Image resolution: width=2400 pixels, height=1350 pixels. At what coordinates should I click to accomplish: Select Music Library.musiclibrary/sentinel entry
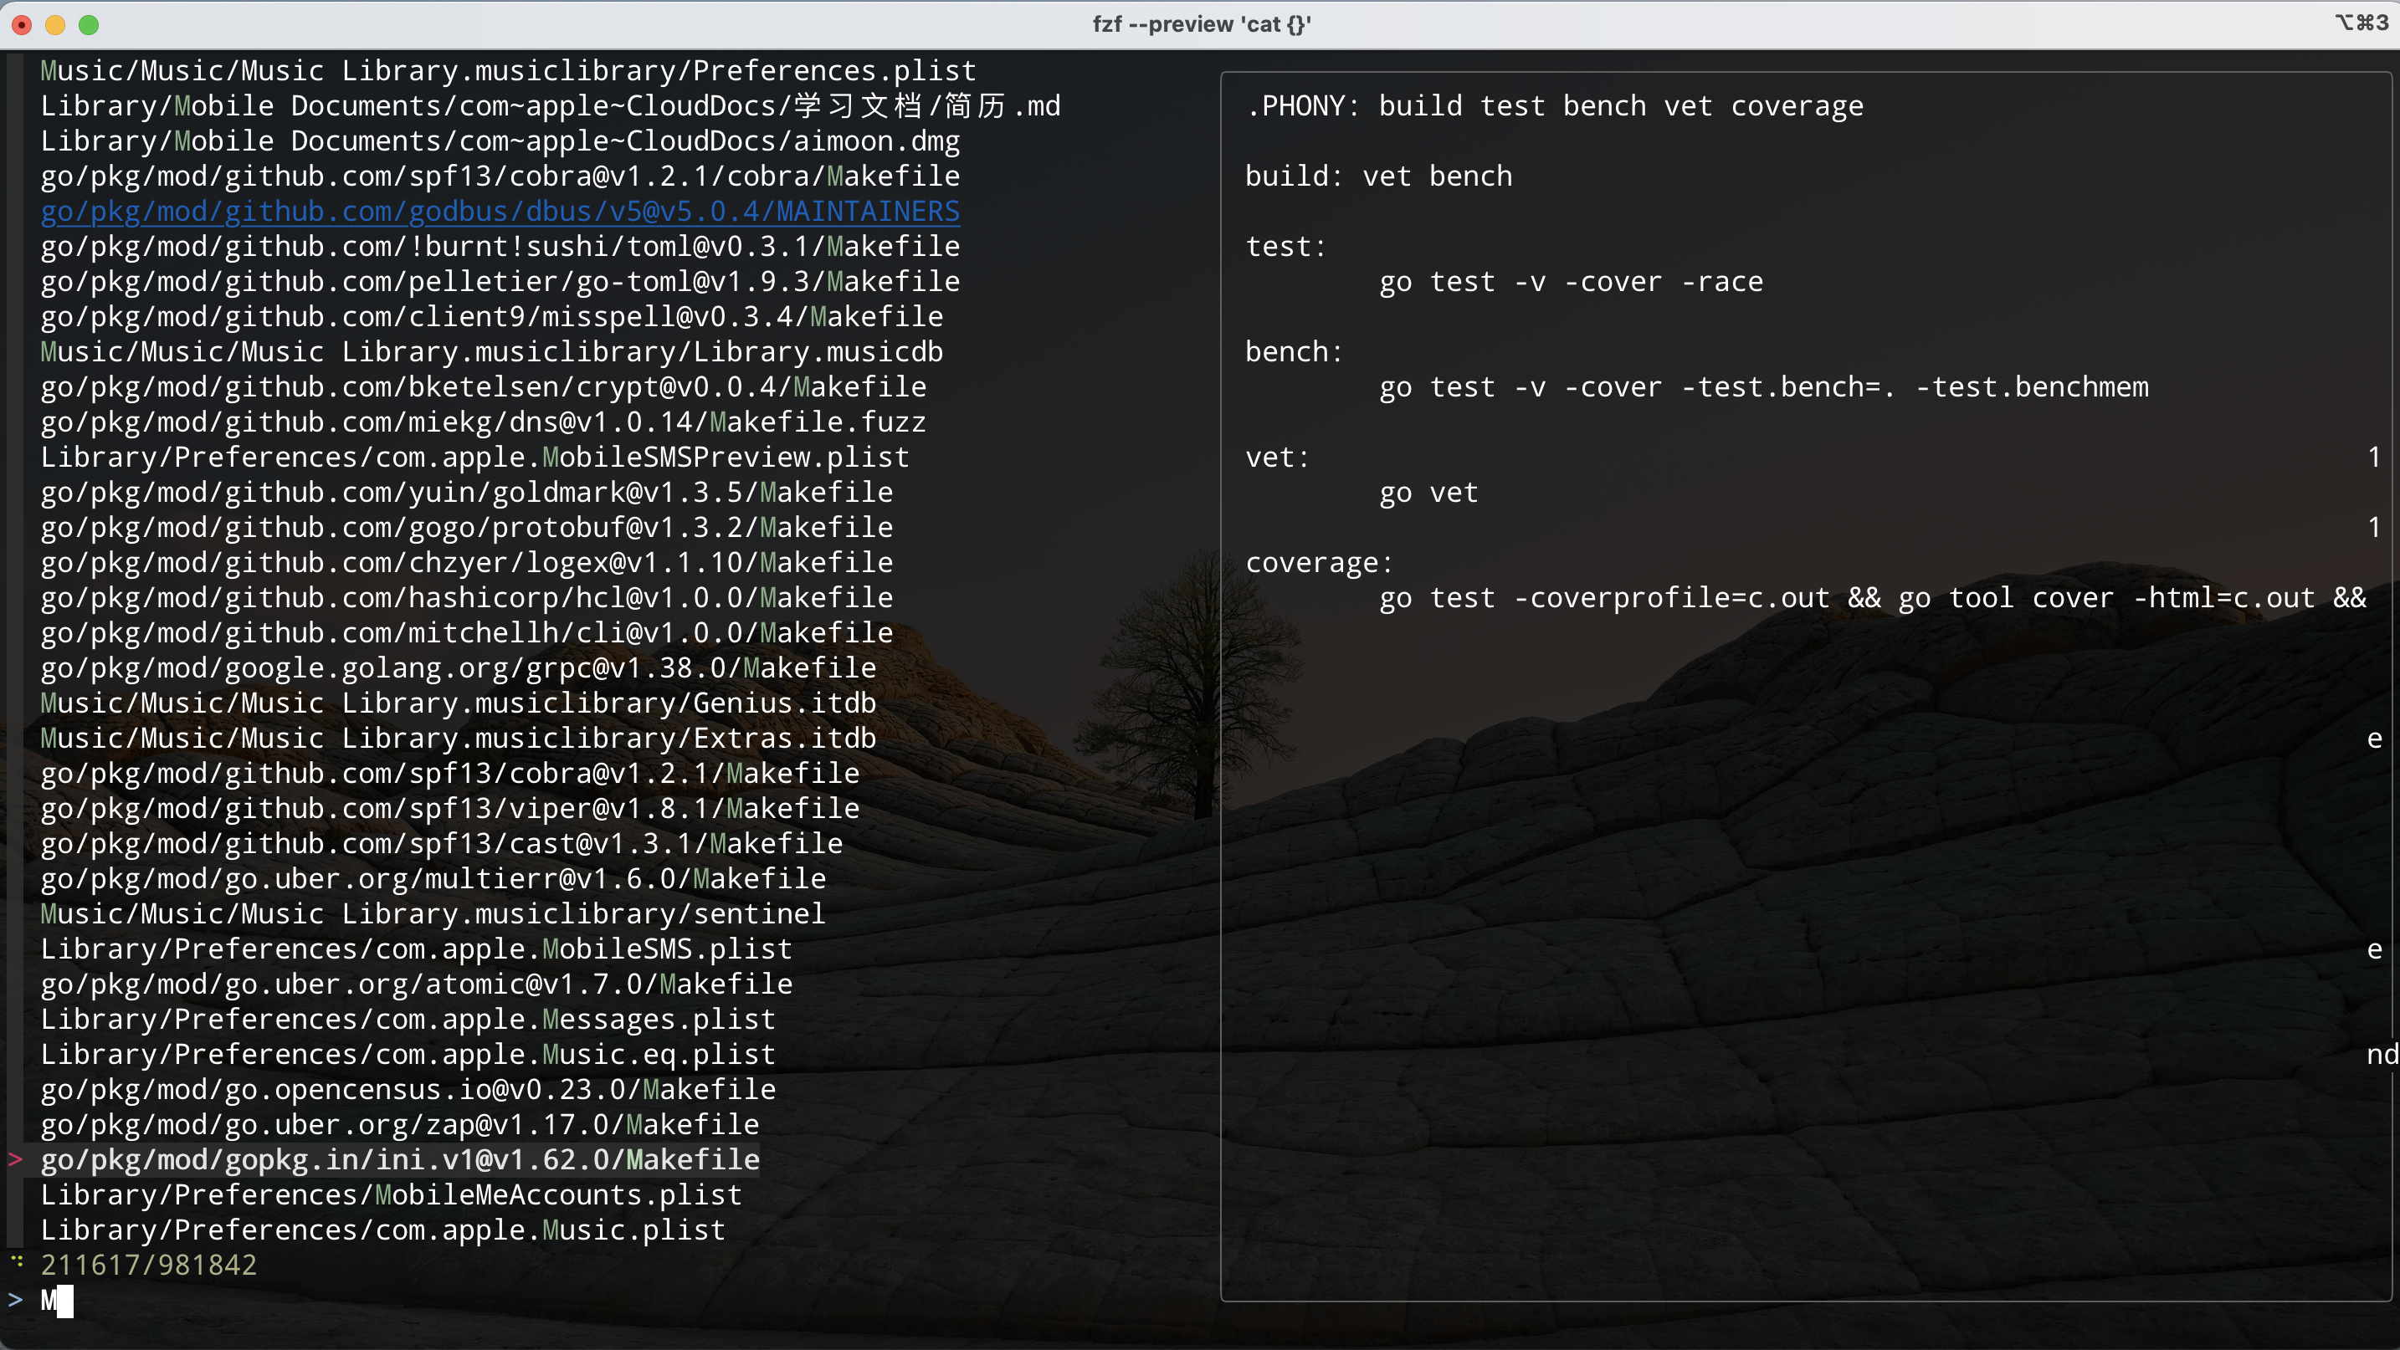433,914
